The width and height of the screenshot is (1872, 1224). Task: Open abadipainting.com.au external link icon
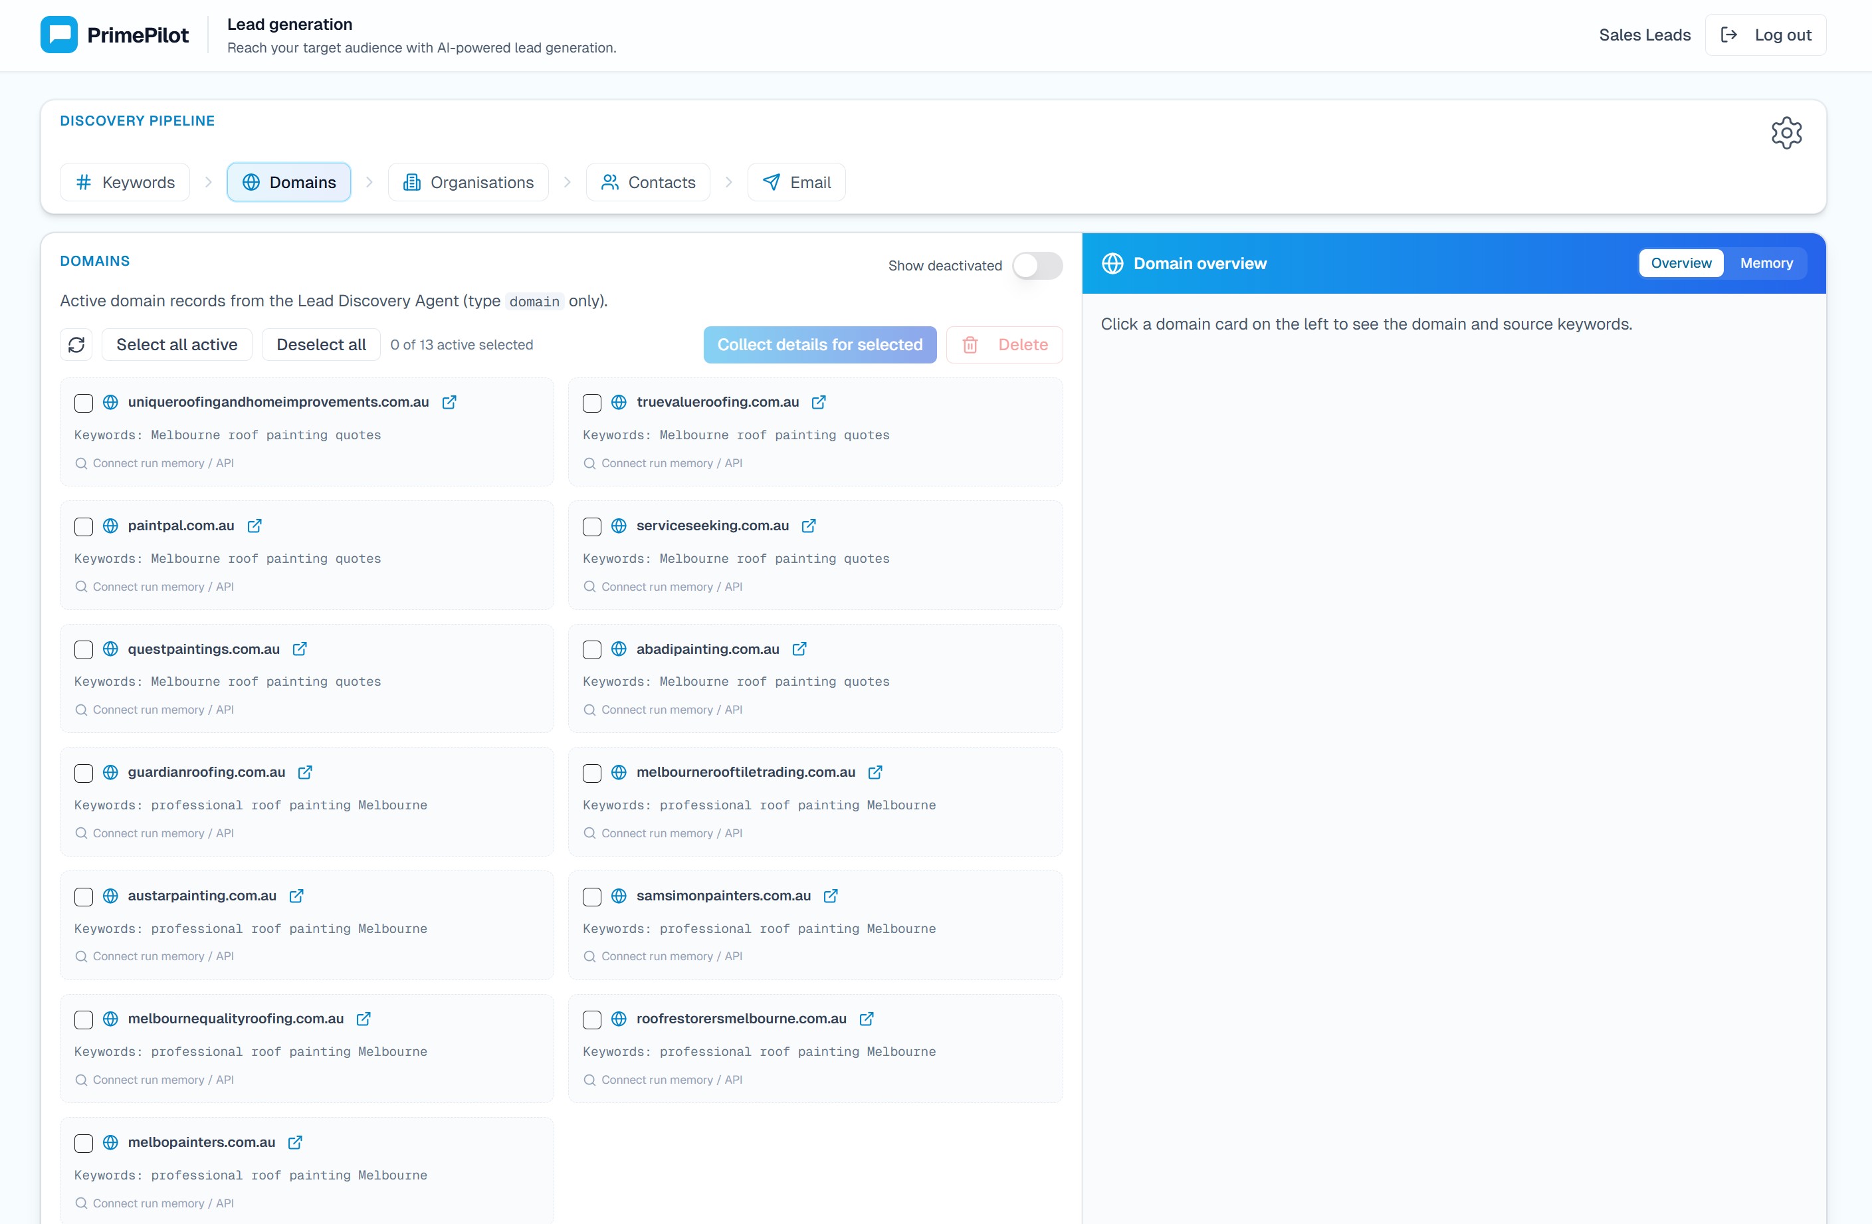pyautogui.click(x=799, y=649)
